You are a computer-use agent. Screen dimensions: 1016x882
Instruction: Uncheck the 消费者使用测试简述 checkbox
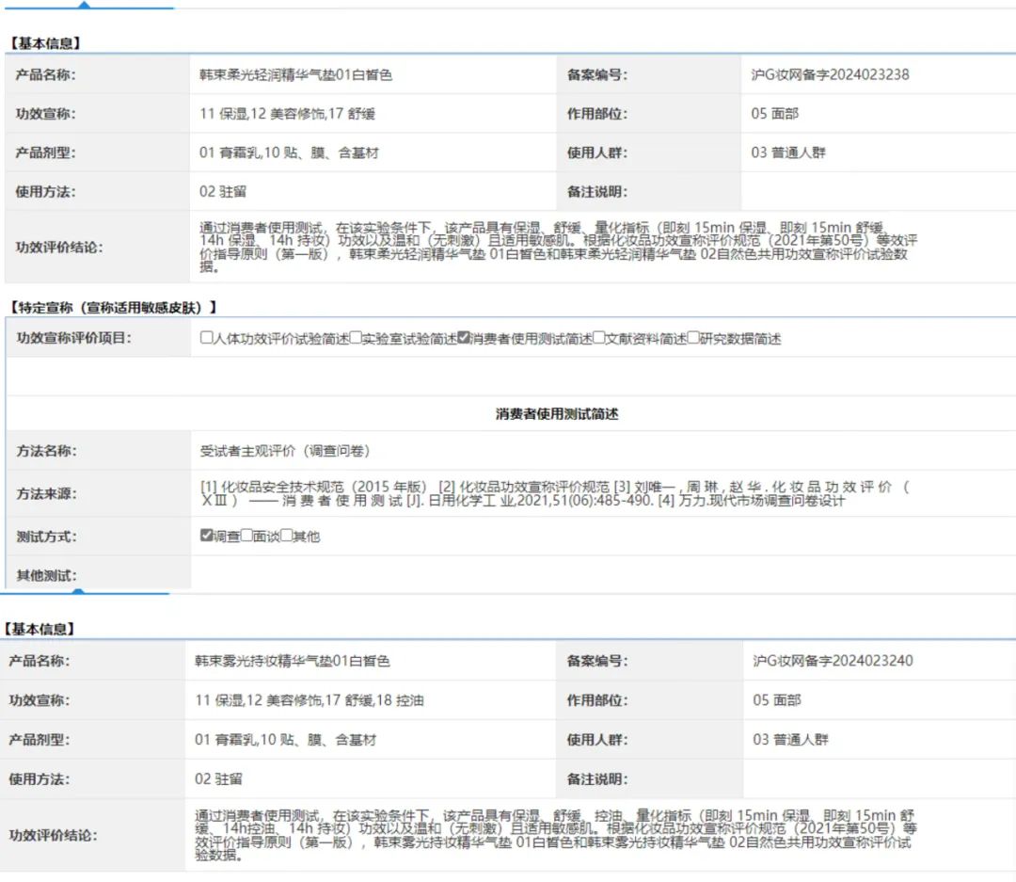coord(464,338)
